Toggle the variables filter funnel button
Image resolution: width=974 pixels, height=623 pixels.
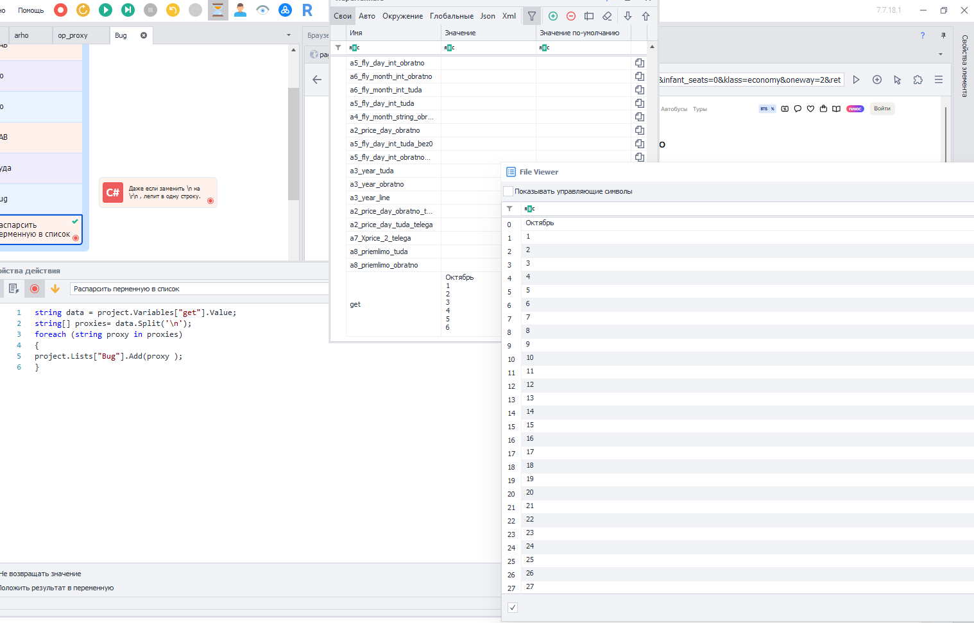pos(532,16)
